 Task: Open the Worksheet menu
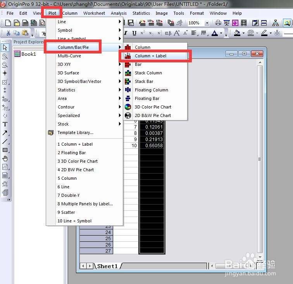[94, 13]
